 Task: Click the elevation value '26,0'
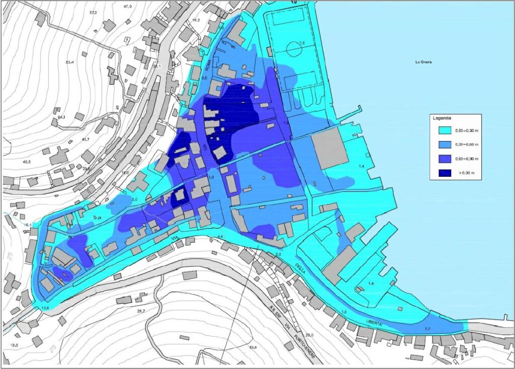tap(309, 335)
